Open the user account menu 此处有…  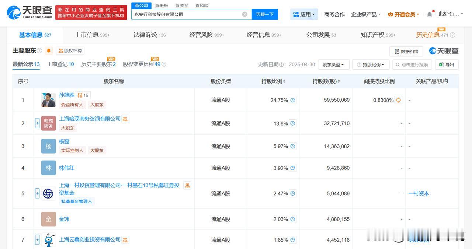(x=451, y=14)
